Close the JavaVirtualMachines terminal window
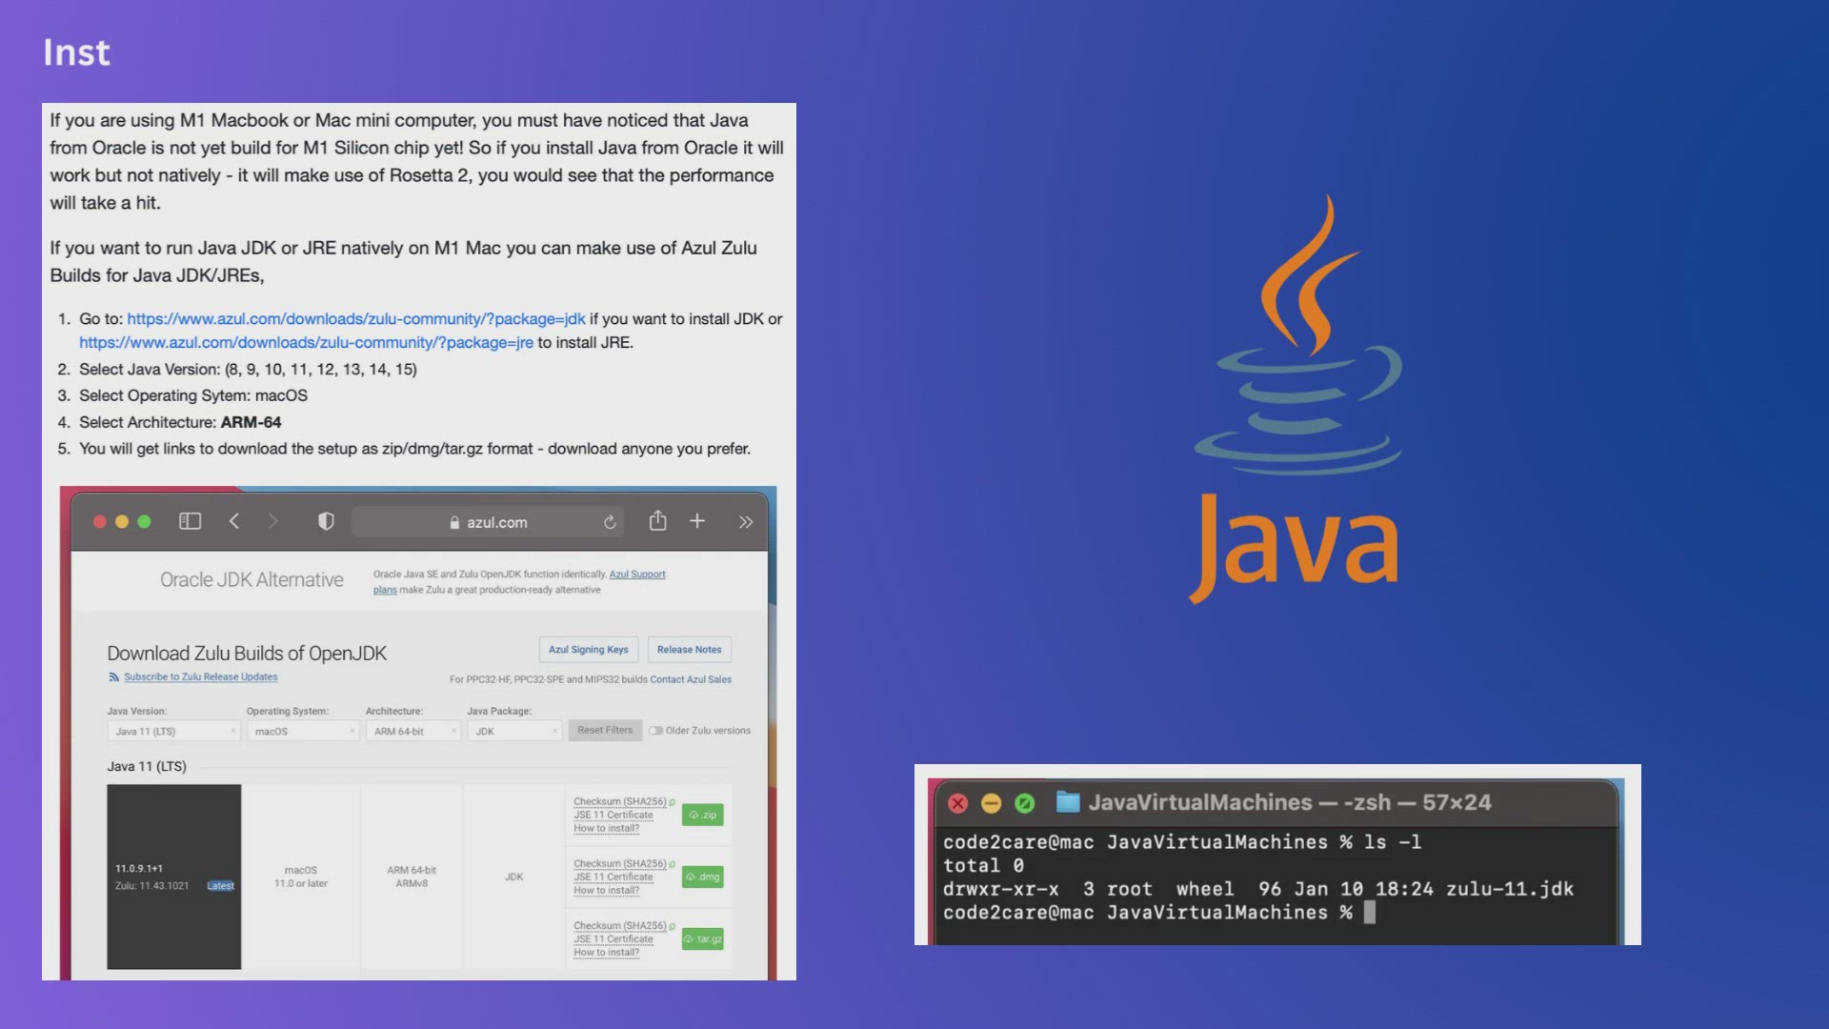The width and height of the screenshot is (1829, 1029). click(x=958, y=803)
